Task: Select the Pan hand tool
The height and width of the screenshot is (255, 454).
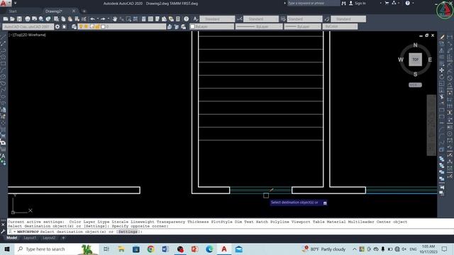Action: click(115, 19)
